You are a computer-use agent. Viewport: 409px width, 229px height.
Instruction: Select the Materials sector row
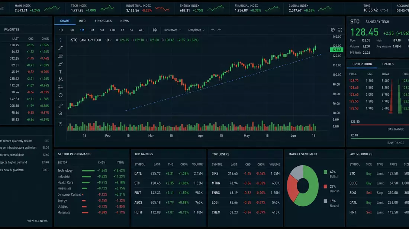point(91,212)
